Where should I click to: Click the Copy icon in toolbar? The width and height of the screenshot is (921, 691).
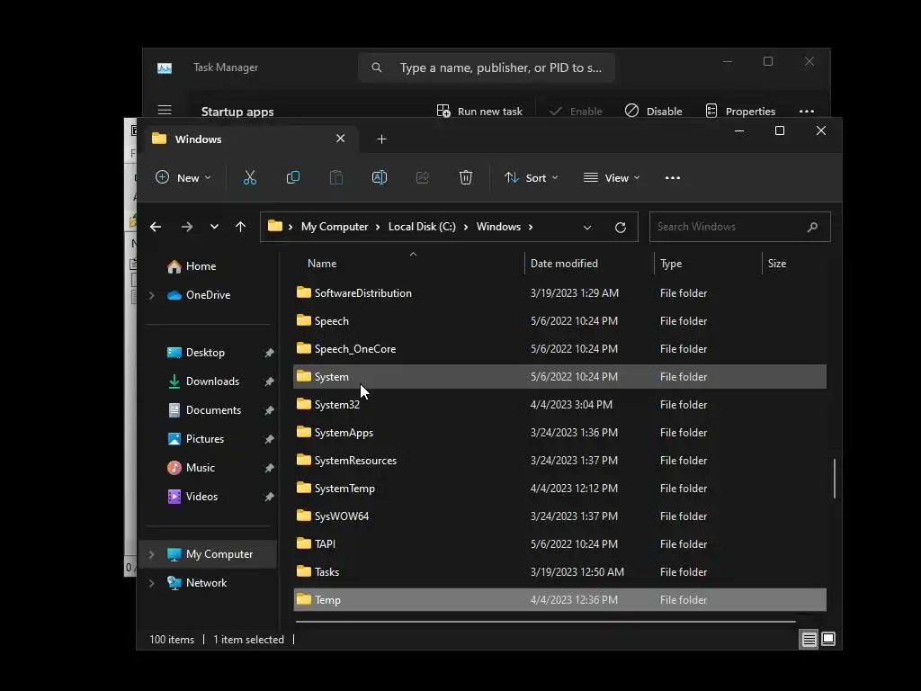[x=292, y=177]
